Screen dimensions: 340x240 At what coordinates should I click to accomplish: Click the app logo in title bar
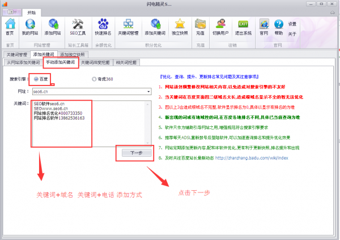[x=5, y=4]
